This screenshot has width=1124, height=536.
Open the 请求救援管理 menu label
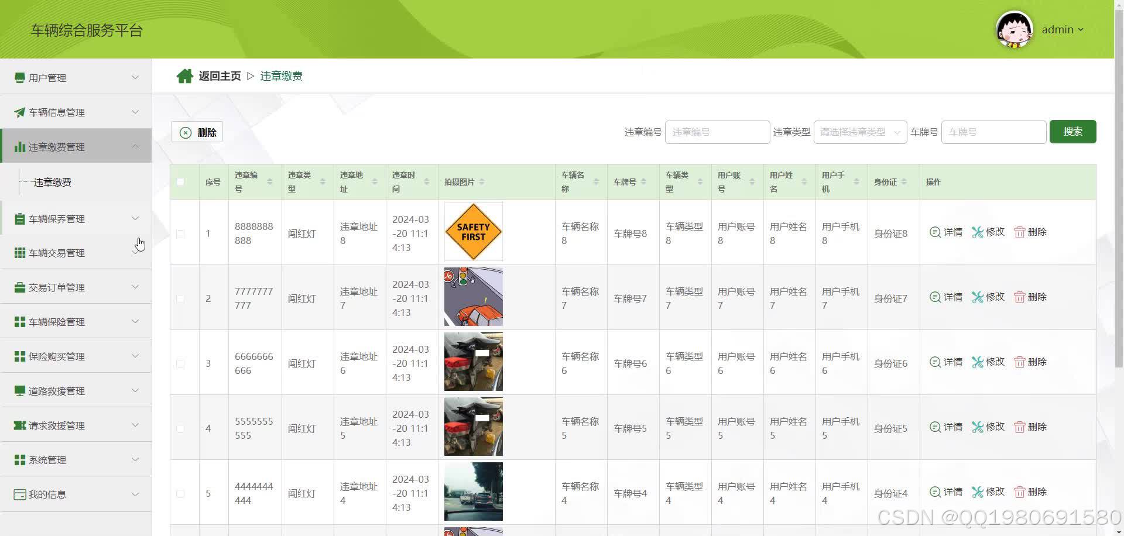coord(57,425)
